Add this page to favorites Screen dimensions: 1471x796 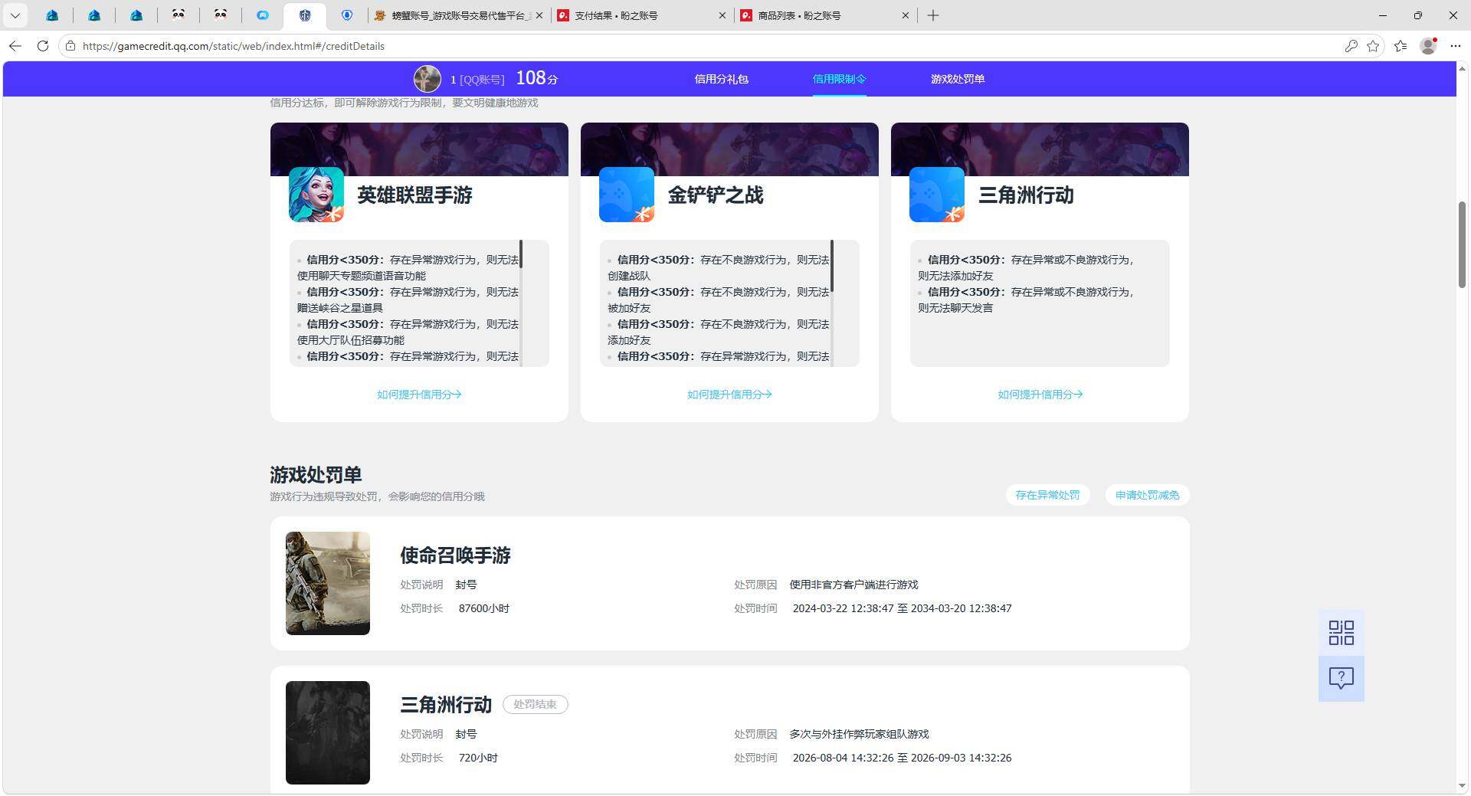click(1372, 46)
